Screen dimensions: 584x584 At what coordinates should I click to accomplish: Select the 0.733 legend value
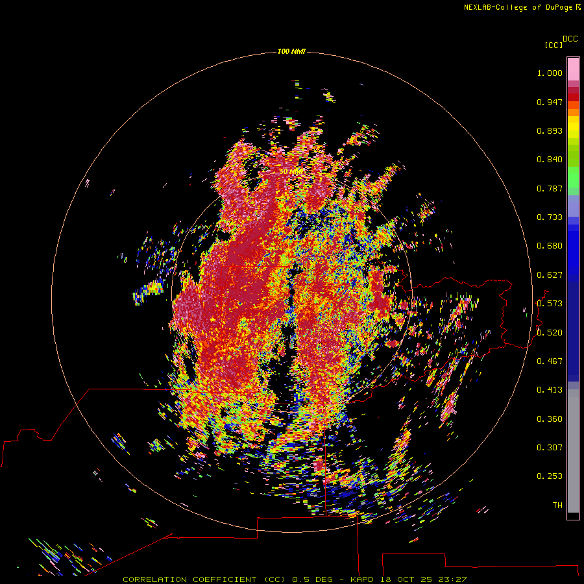(550, 217)
